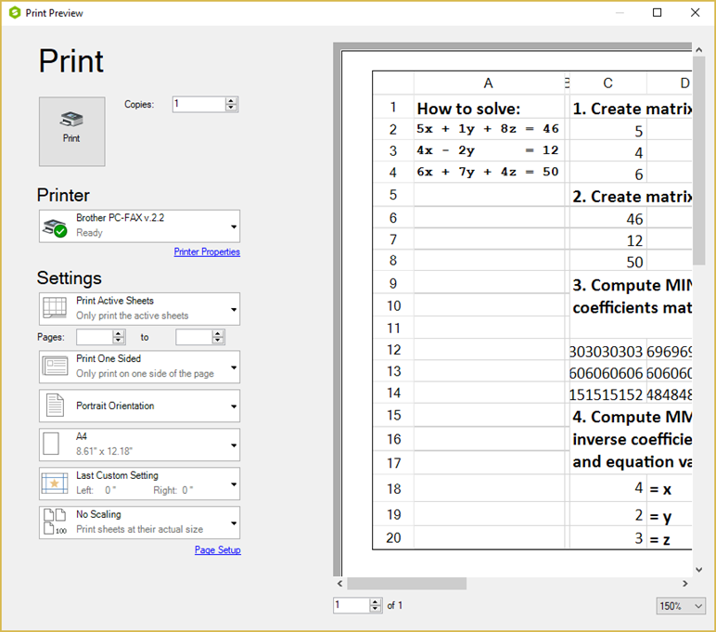Click the Print Preview app logo icon
This screenshot has height=632, width=716.
click(x=15, y=13)
